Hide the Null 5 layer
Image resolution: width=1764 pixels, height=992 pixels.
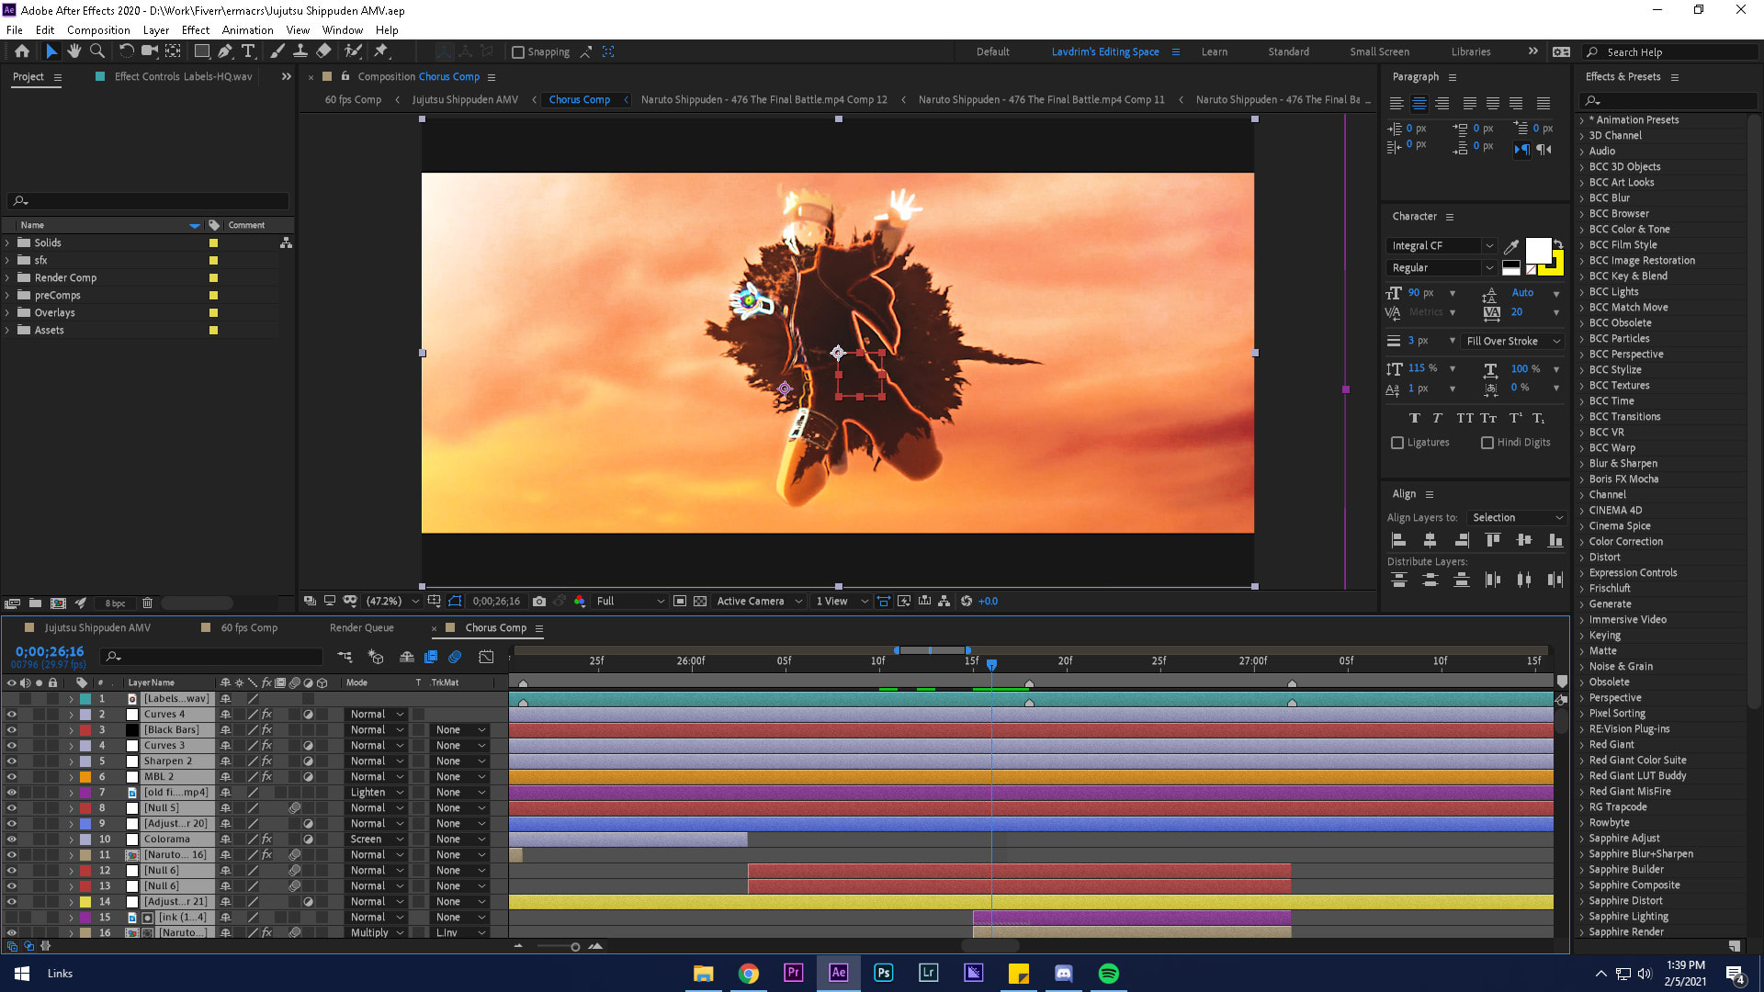11,808
